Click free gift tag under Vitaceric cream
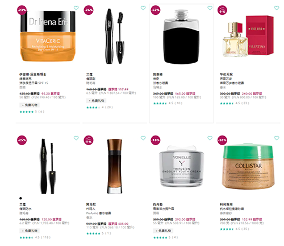The width and height of the screenshot is (284, 246). tap(30, 105)
